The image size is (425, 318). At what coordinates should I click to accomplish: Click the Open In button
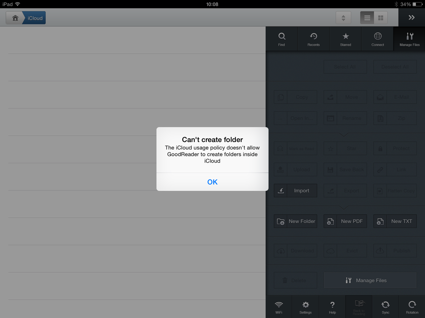click(x=295, y=118)
